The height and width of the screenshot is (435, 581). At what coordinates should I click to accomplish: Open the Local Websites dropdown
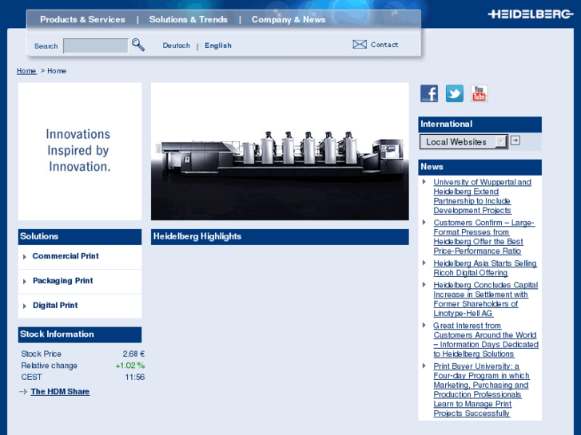click(x=464, y=142)
